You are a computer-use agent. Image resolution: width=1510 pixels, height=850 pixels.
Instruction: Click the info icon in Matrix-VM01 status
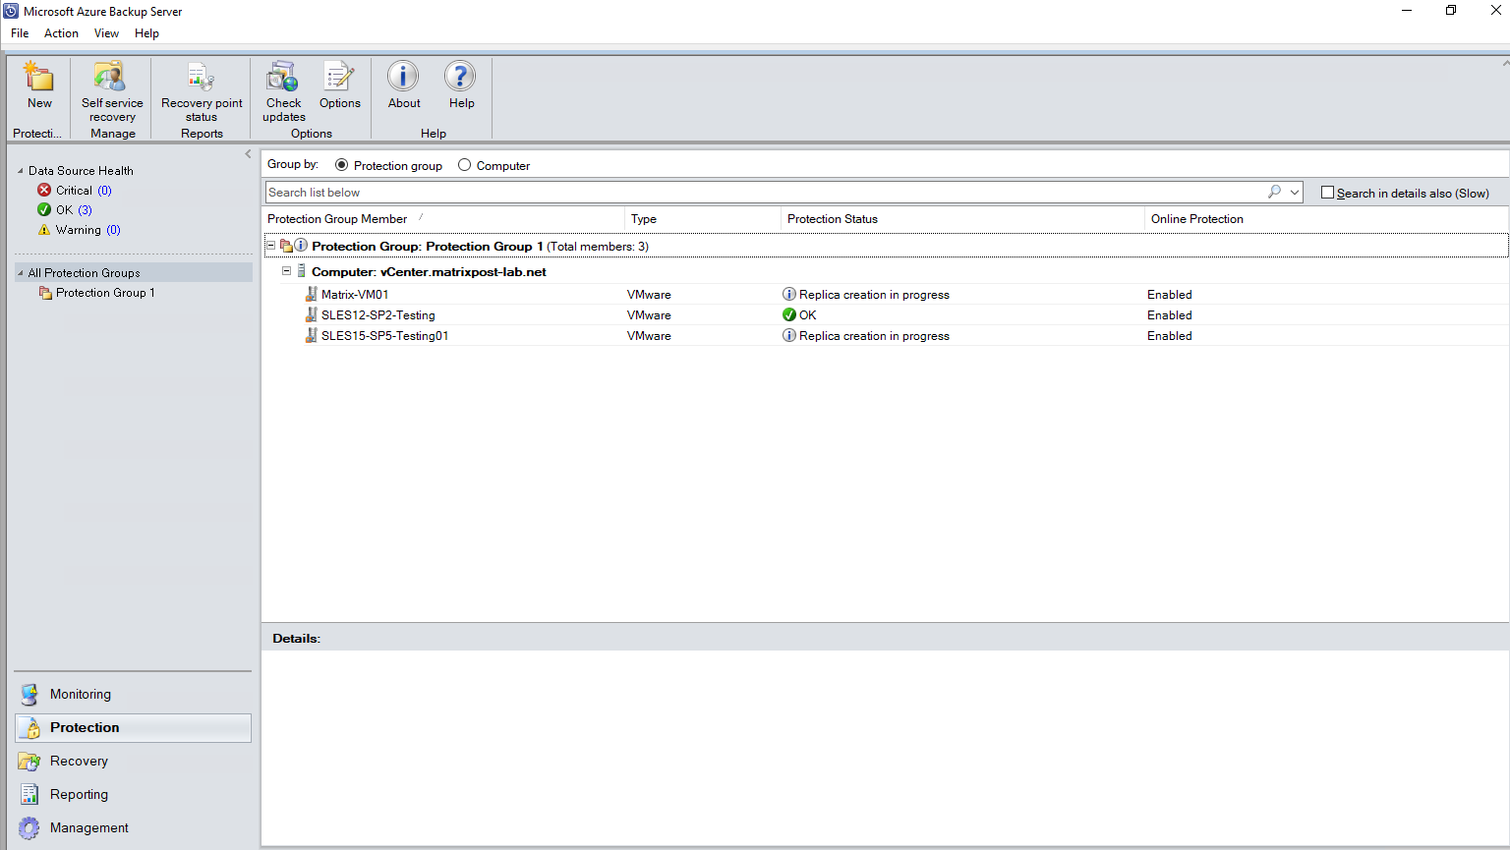point(788,294)
